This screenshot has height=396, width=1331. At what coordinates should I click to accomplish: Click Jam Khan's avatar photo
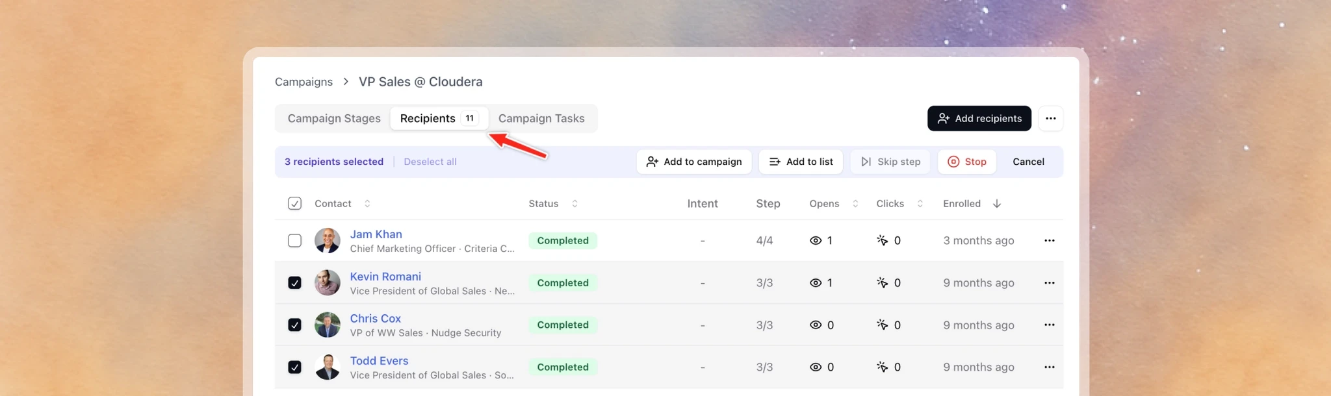[x=327, y=240]
